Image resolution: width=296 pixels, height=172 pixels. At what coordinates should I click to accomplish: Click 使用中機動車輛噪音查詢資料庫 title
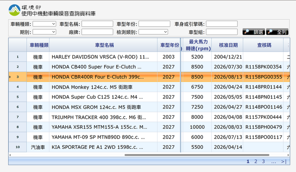[58, 14]
